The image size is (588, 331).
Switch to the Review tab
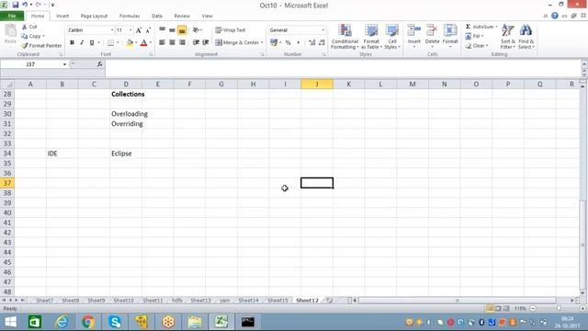click(x=182, y=17)
